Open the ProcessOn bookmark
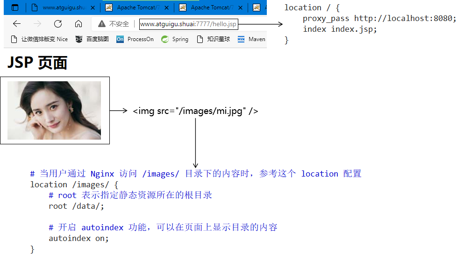This screenshot has height=255, width=457. point(135,39)
